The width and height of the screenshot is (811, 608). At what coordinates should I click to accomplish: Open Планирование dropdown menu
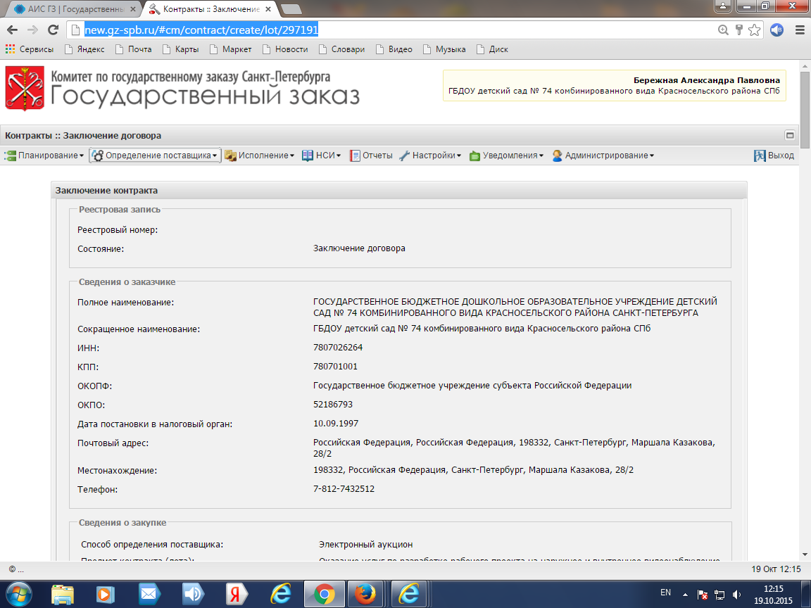pos(44,156)
